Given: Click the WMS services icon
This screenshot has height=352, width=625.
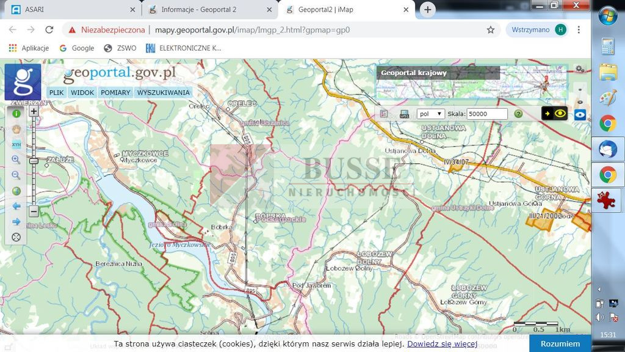Looking at the screenshot, I should coord(404,114).
